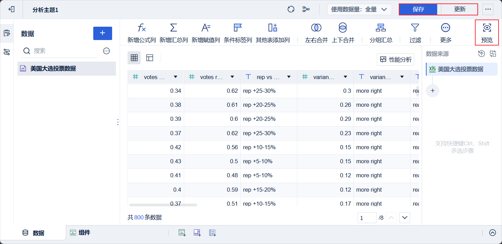
Task: Switch to the 组件 tab
Action: (x=80, y=233)
